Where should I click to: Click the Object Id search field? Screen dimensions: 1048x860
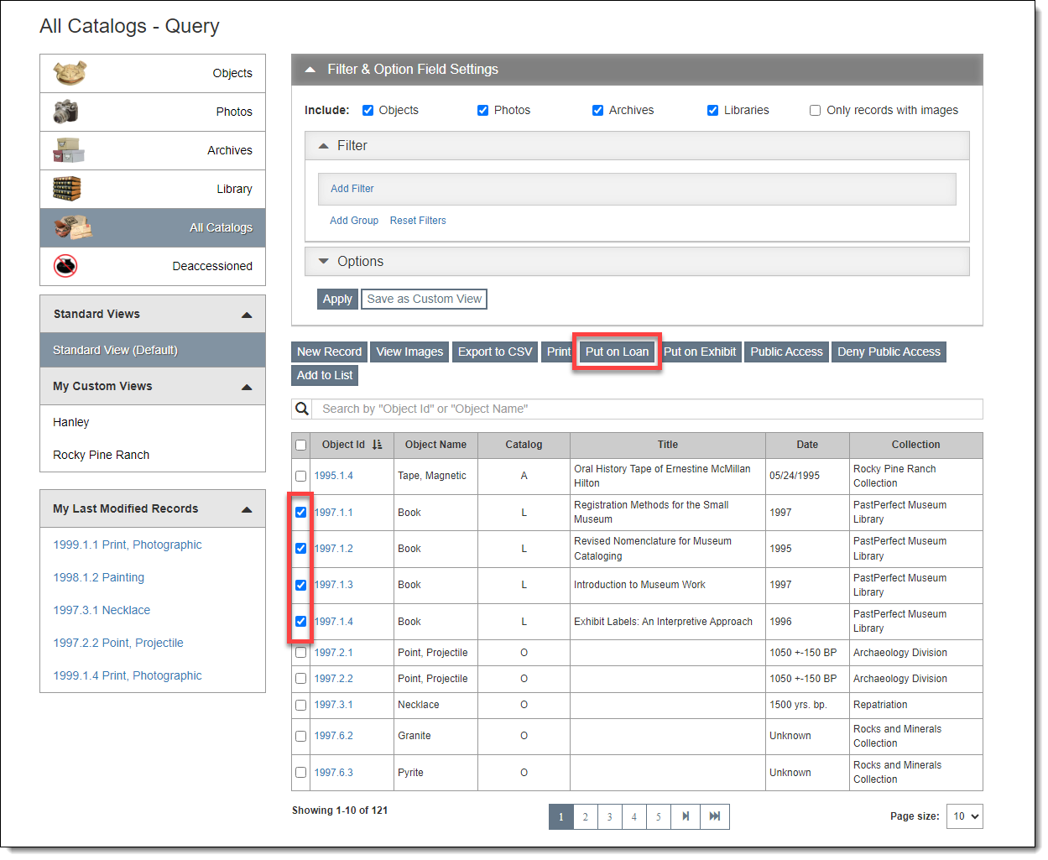pos(647,409)
